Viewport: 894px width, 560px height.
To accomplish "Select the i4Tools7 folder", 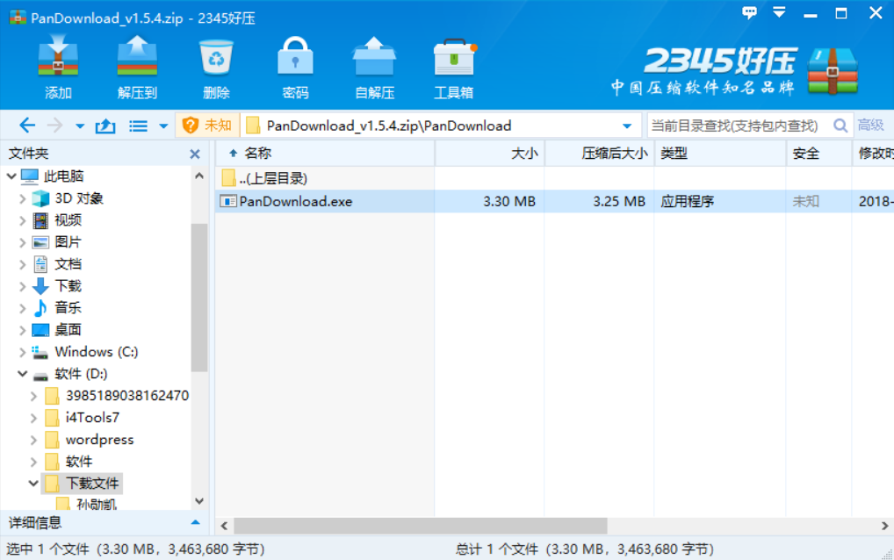I will click(92, 418).
